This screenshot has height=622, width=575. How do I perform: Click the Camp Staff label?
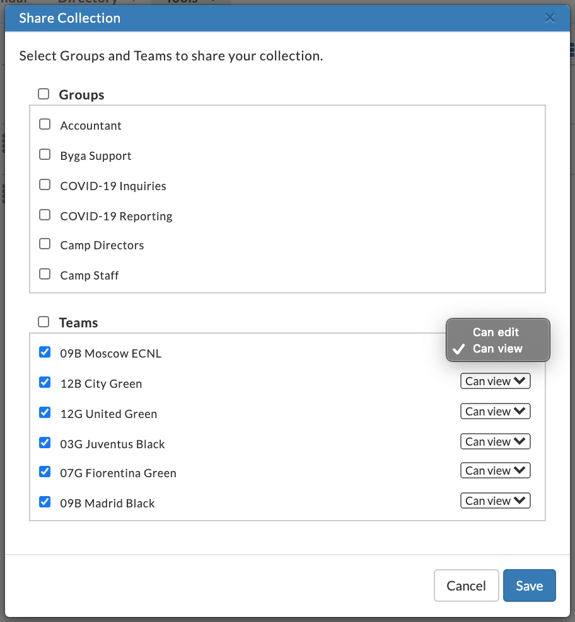(x=90, y=275)
